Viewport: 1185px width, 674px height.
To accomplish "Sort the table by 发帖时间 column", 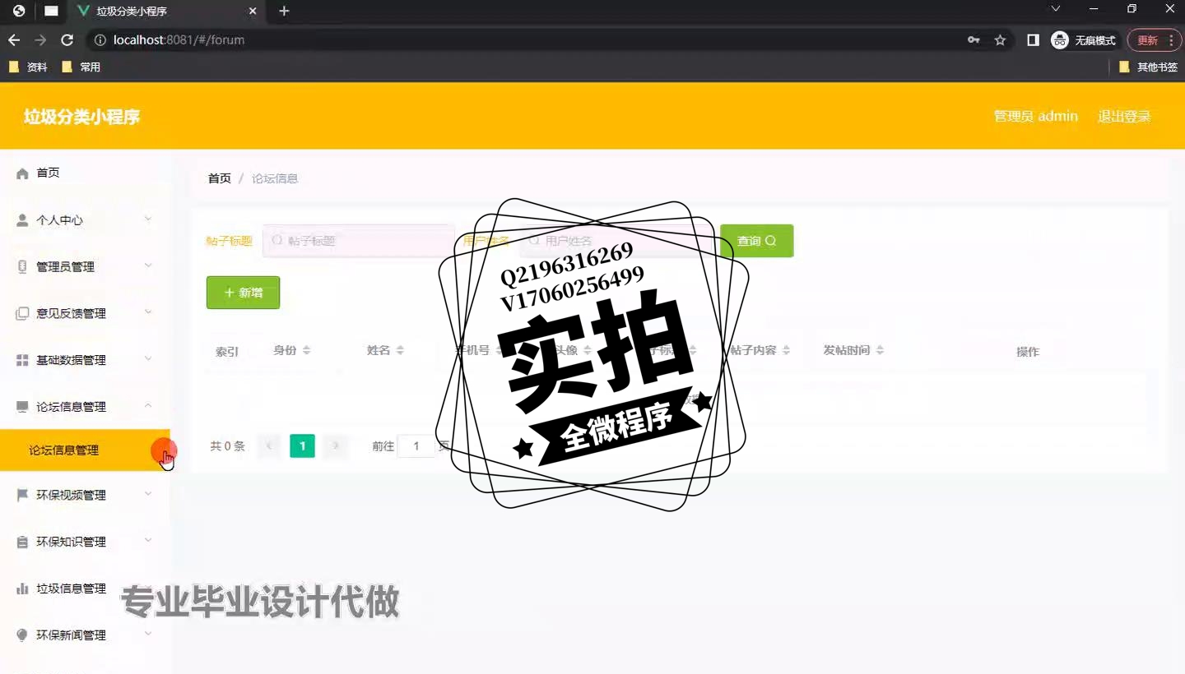I will coord(880,350).
